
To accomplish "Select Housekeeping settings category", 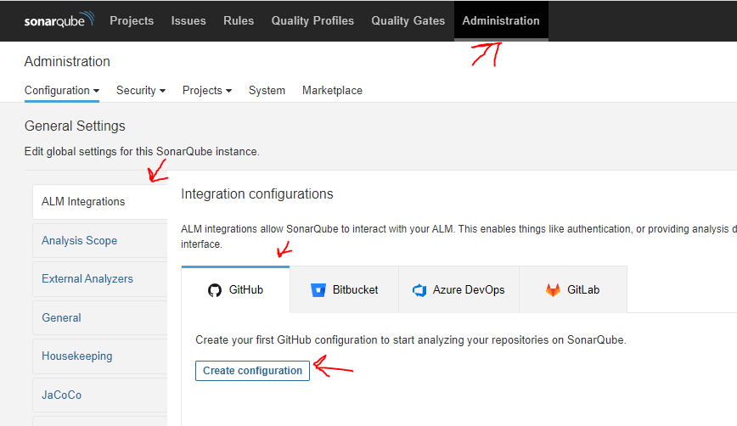I will (100, 356).
